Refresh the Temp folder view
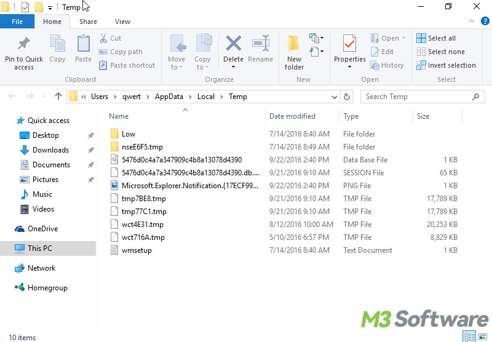 pos(347,97)
